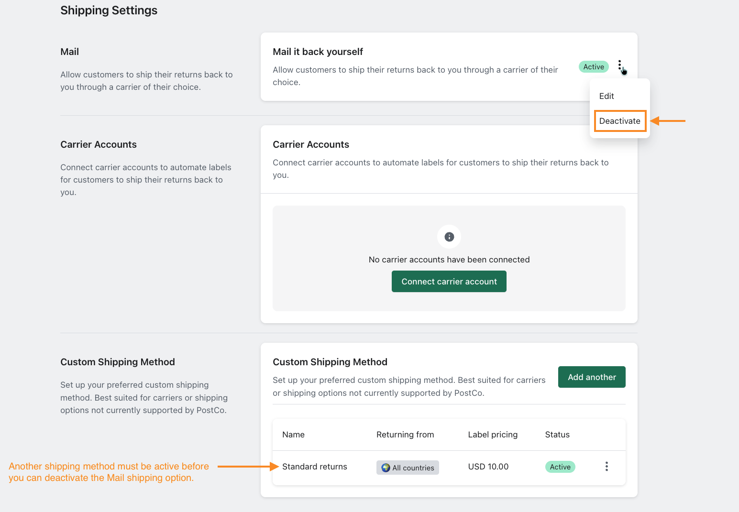The width and height of the screenshot is (739, 512).
Task: Click the Status column header
Action: [x=557, y=435]
